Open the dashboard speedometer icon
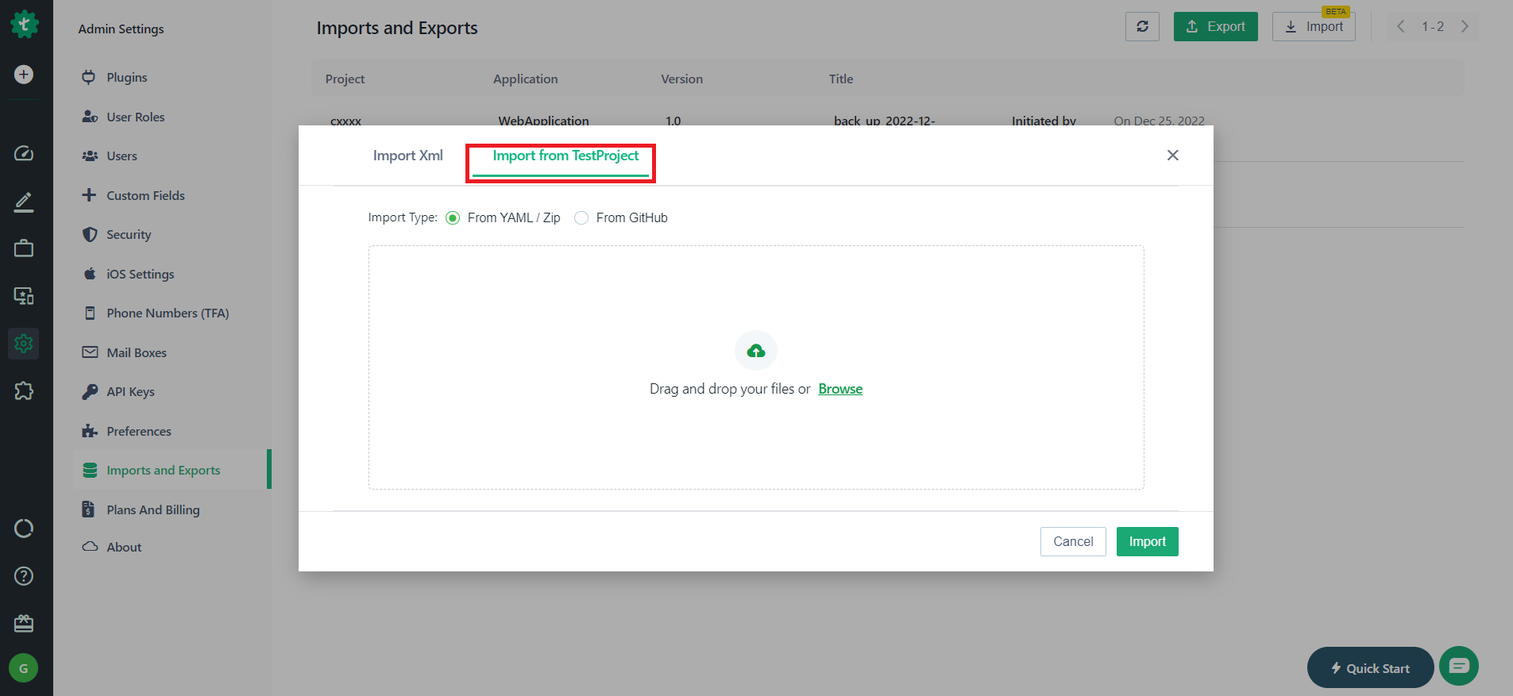This screenshot has width=1513, height=696. tap(24, 153)
